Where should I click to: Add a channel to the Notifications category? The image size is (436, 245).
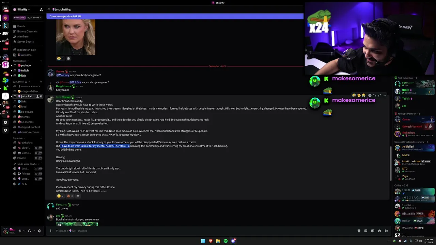coord(41,61)
